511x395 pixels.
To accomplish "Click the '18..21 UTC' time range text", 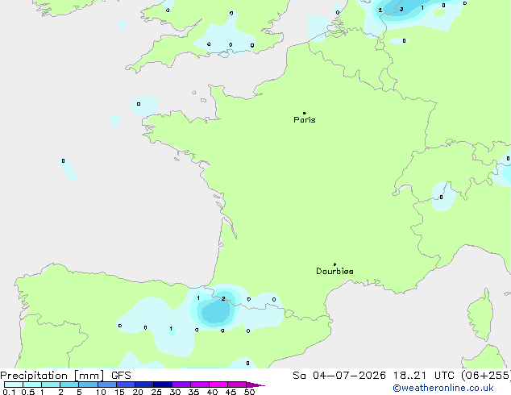I will tap(423, 376).
